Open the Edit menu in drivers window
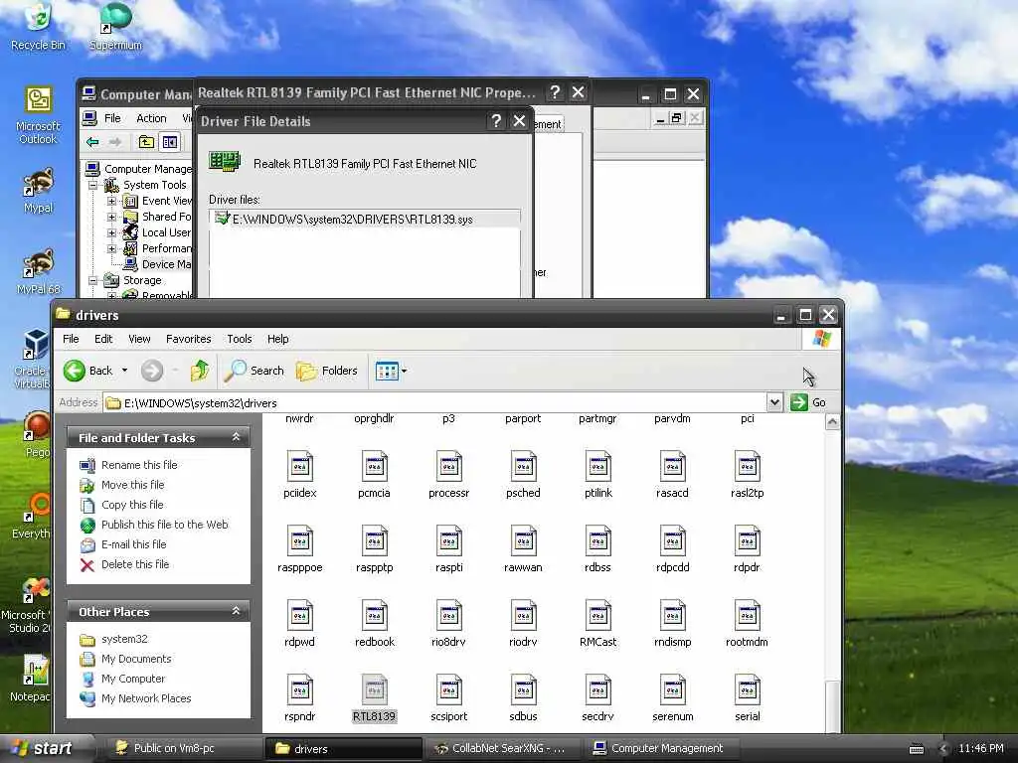The image size is (1018, 763). (x=103, y=339)
